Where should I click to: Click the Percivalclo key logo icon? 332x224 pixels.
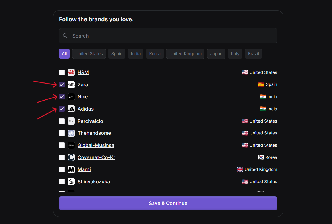click(71, 121)
